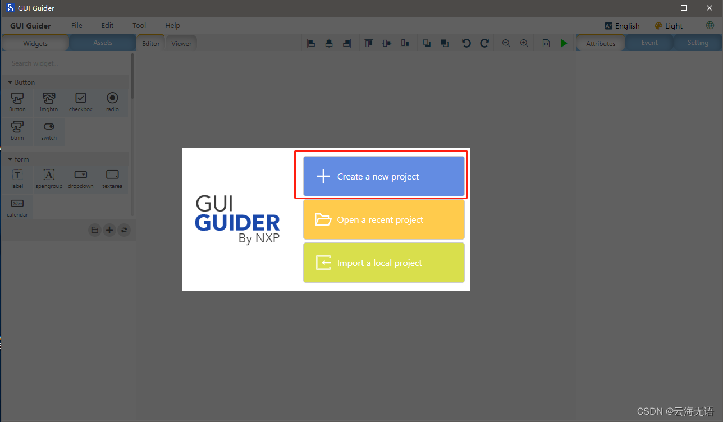Open the export code tool
The image size is (723, 422).
pos(546,43)
